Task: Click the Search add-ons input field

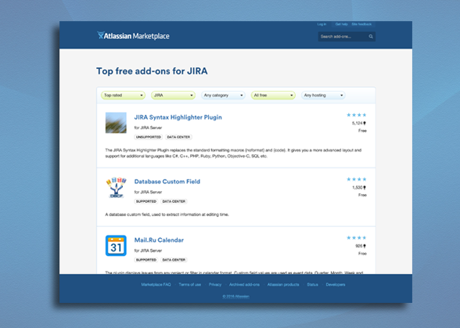Action: 343,37
